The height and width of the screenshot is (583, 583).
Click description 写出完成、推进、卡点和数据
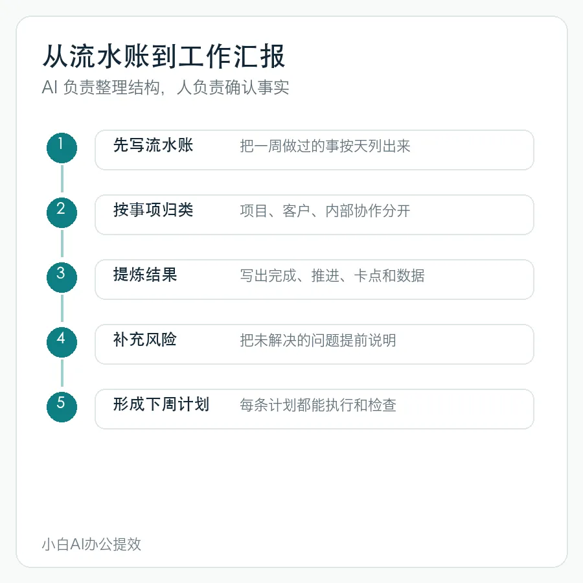(x=332, y=275)
